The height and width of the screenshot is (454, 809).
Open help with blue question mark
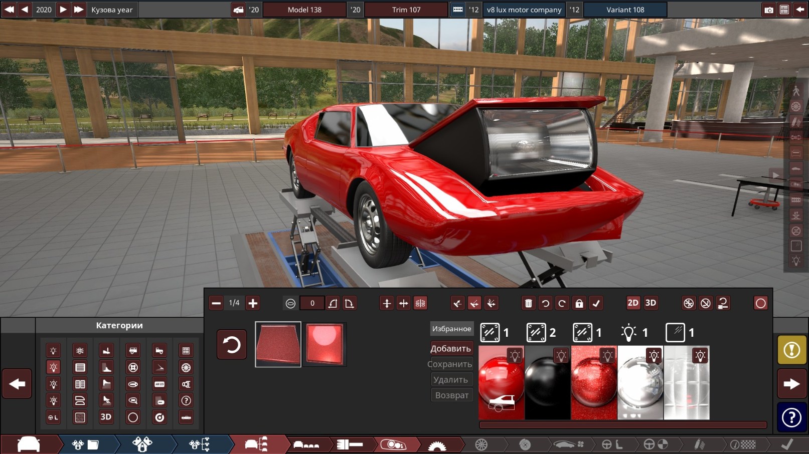(791, 417)
